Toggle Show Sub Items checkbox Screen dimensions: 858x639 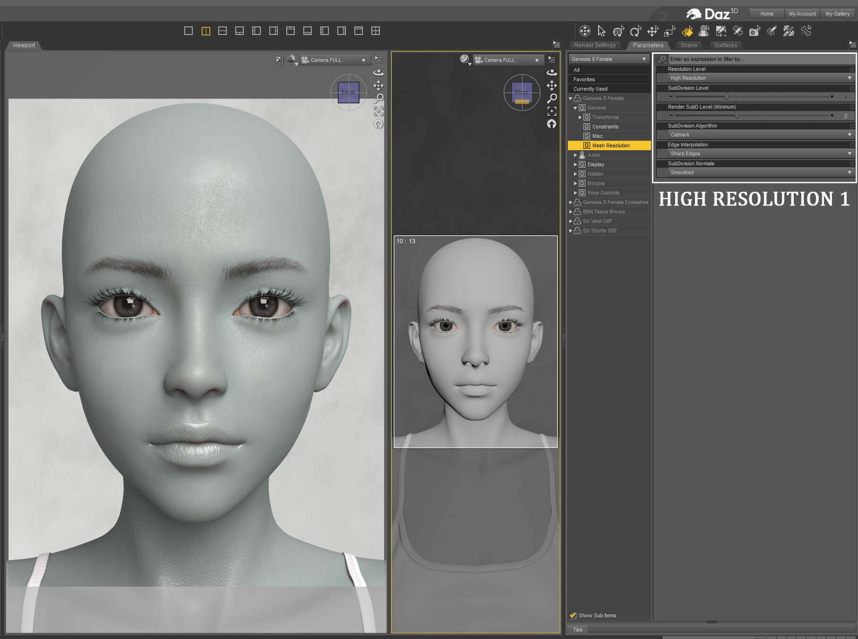click(573, 615)
